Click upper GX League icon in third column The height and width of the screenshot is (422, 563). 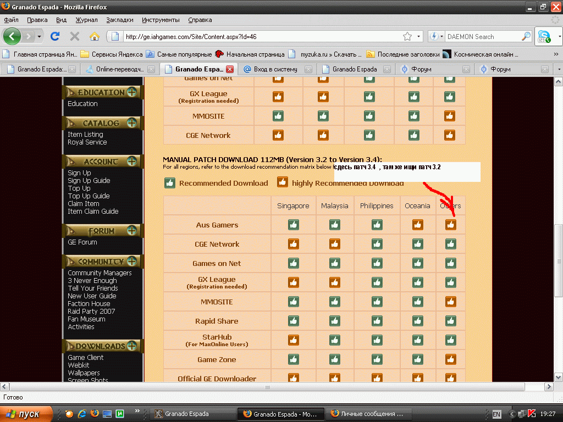(369, 97)
